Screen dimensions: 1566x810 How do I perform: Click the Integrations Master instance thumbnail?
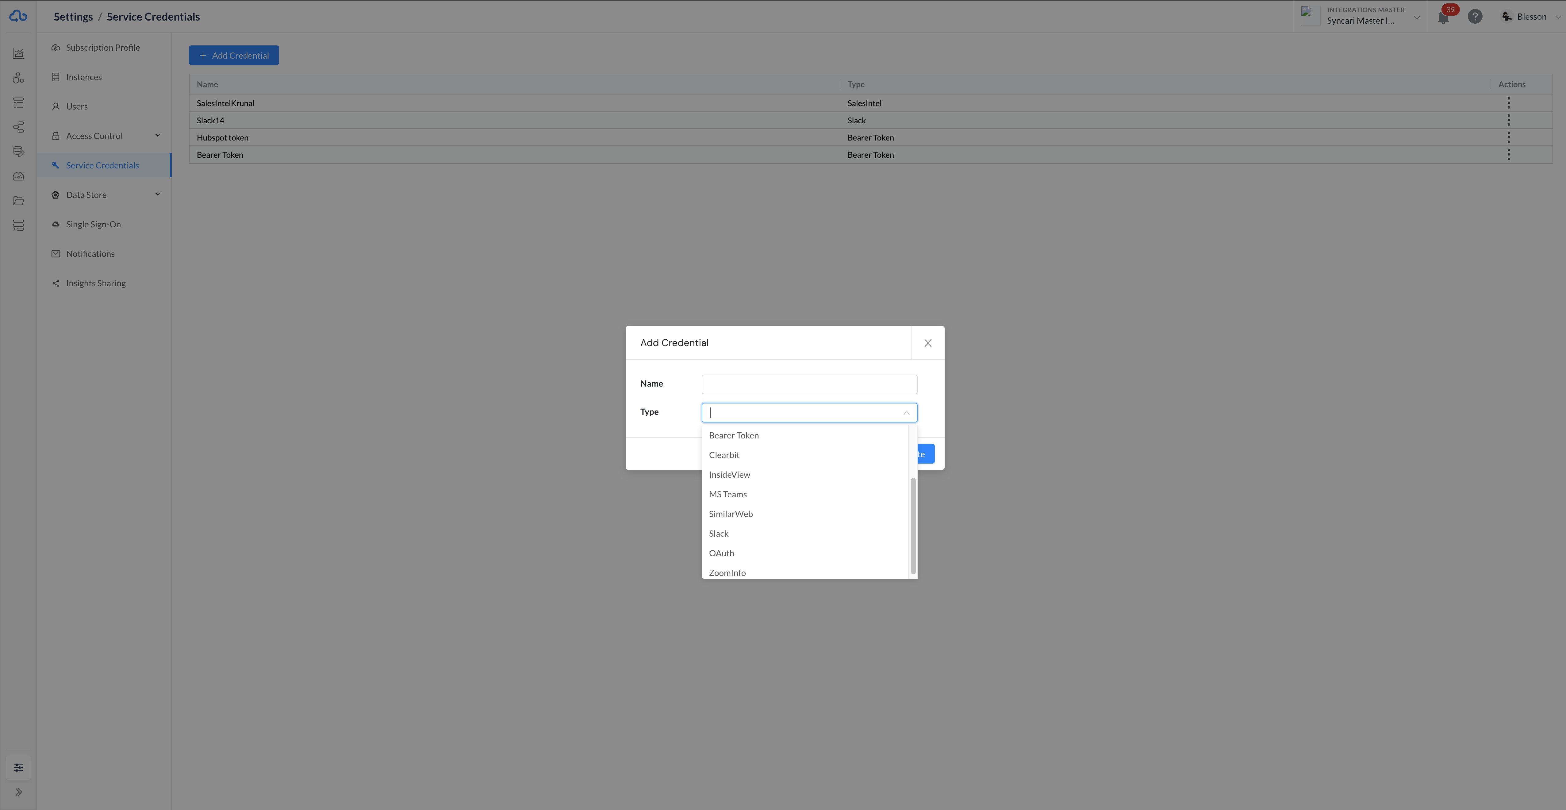1310,15
